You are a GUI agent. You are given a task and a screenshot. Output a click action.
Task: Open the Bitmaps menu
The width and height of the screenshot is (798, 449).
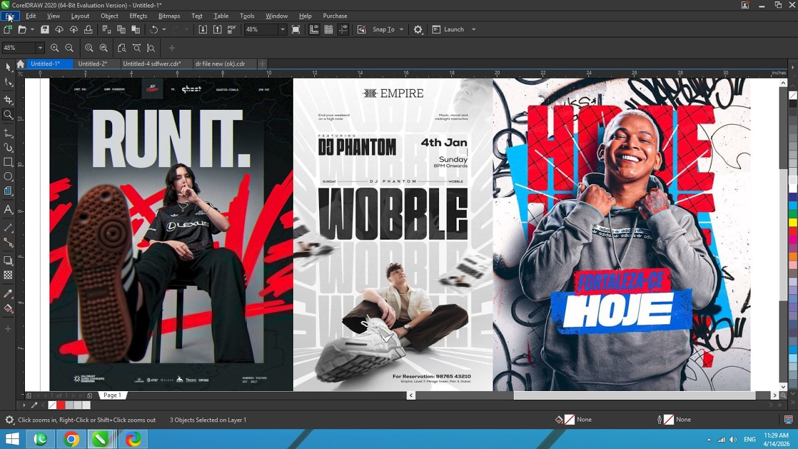[169, 16]
